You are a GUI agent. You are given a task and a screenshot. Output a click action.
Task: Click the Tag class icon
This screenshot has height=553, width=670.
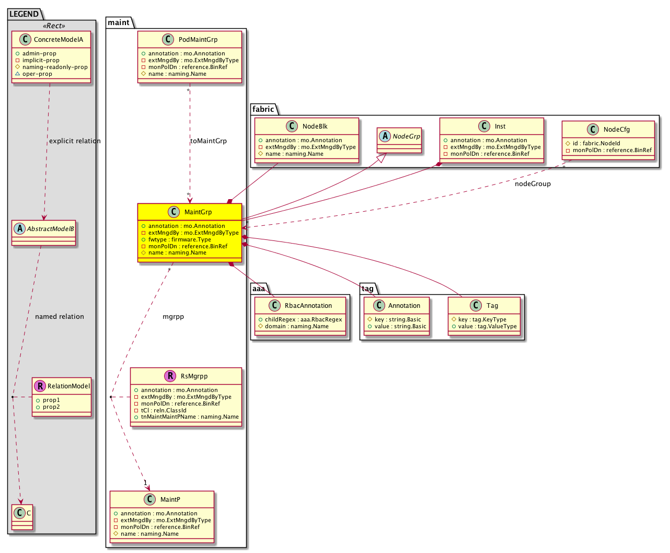tap(476, 306)
